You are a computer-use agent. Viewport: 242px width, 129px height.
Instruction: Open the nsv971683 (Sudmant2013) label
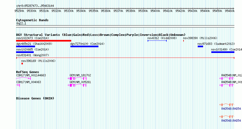pos(216,44)
